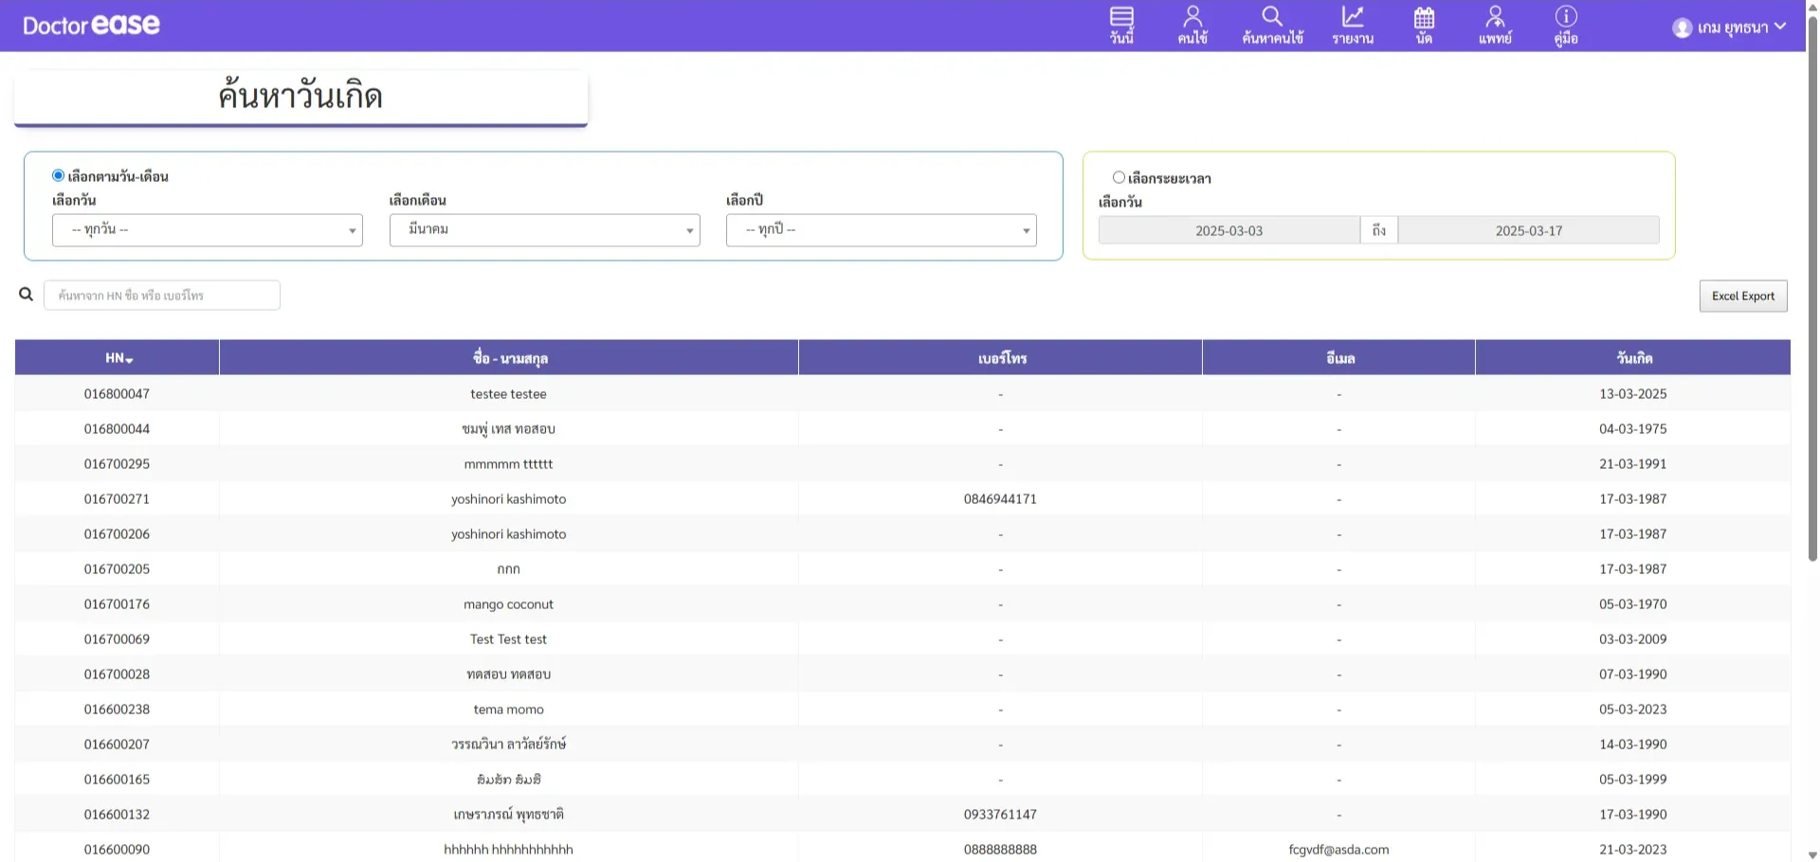This screenshot has height=862, width=1820.
Task: Open the day selection dropdown
Action: pyautogui.click(x=208, y=230)
